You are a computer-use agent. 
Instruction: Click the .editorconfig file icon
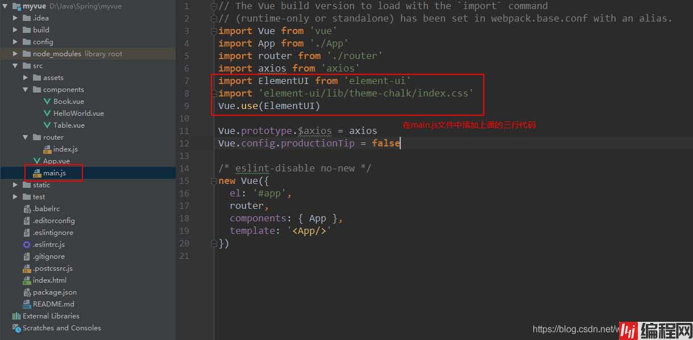[27, 221]
